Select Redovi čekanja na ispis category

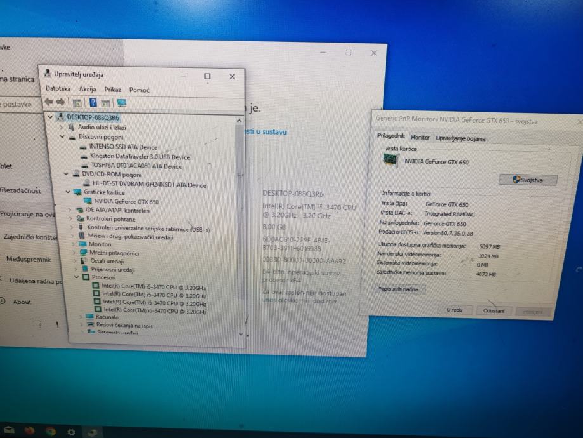(x=124, y=325)
